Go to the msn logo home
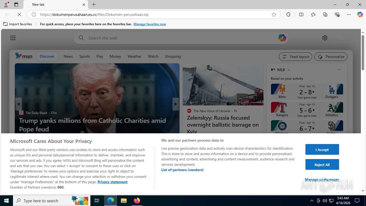The image size is (366, 206). tap(24, 56)
